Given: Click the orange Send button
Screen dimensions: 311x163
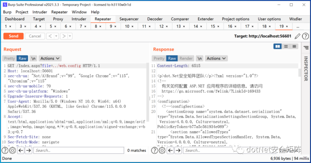Looking at the screenshot, I should click(14, 36).
